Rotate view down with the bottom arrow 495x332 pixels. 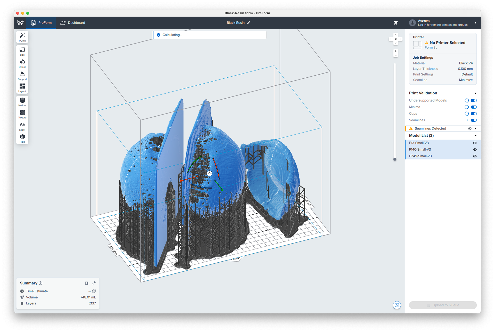[395, 43]
